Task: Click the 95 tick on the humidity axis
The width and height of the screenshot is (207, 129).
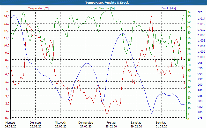Action: click(x=189, y=16)
